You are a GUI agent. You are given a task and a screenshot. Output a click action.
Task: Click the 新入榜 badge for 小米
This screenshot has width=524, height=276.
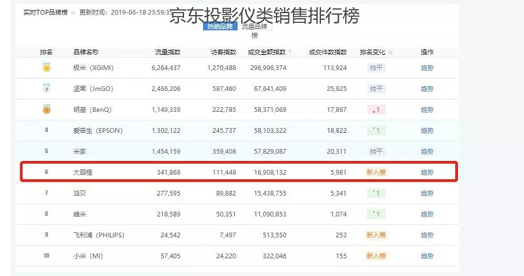376,256
